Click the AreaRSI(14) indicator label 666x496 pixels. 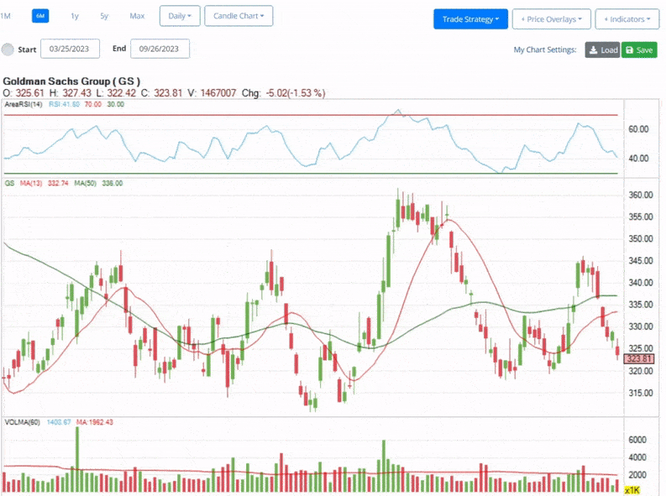pos(24,105)
